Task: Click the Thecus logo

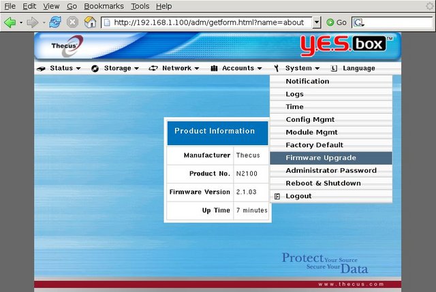Action: (67, 46)
